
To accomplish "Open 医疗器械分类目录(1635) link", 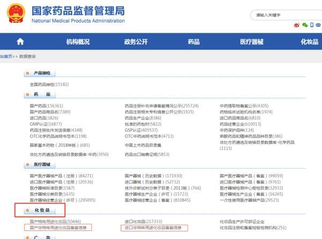I will point(52,194).
